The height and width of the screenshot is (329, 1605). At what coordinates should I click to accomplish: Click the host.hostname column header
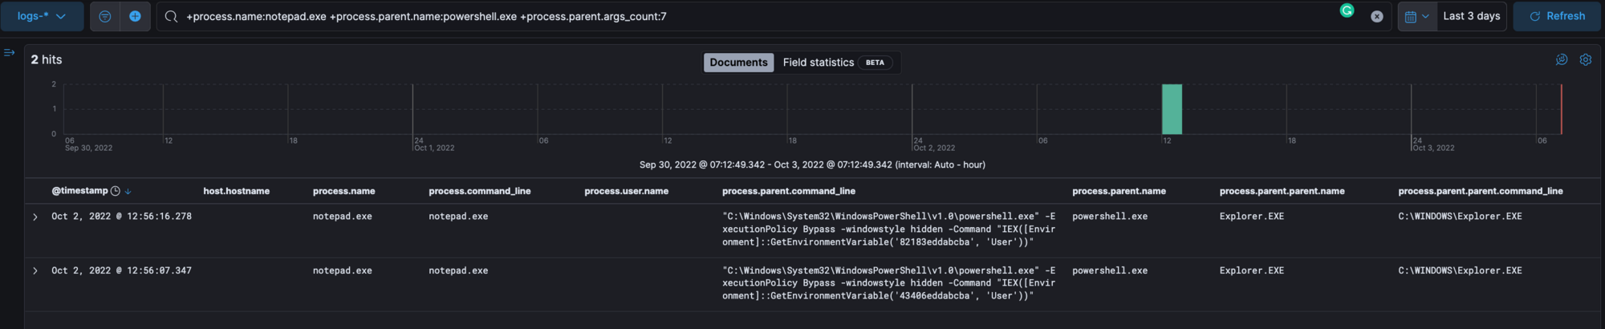click(236, 191)
